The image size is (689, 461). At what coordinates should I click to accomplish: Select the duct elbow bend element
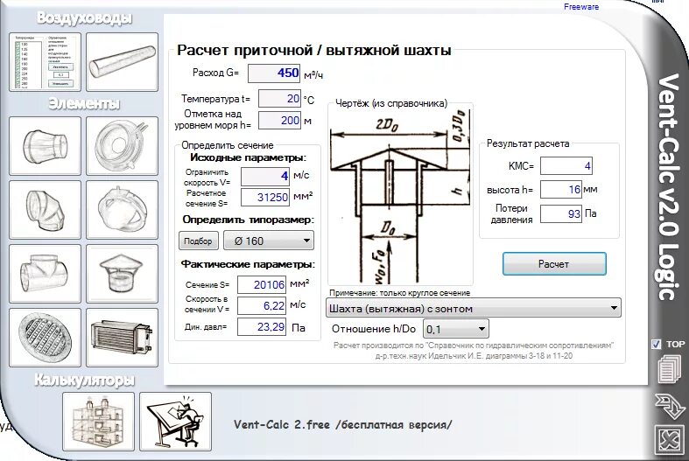pos(46,209)
